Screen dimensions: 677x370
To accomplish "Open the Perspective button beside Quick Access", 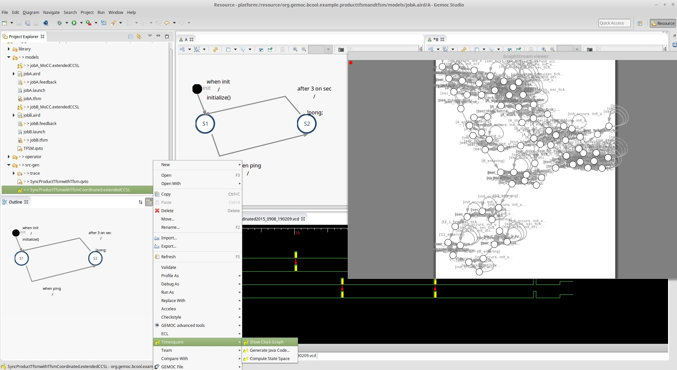I will [x=640, y=23].
